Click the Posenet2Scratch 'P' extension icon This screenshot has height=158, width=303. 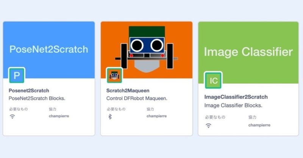(x=17, y=75)
